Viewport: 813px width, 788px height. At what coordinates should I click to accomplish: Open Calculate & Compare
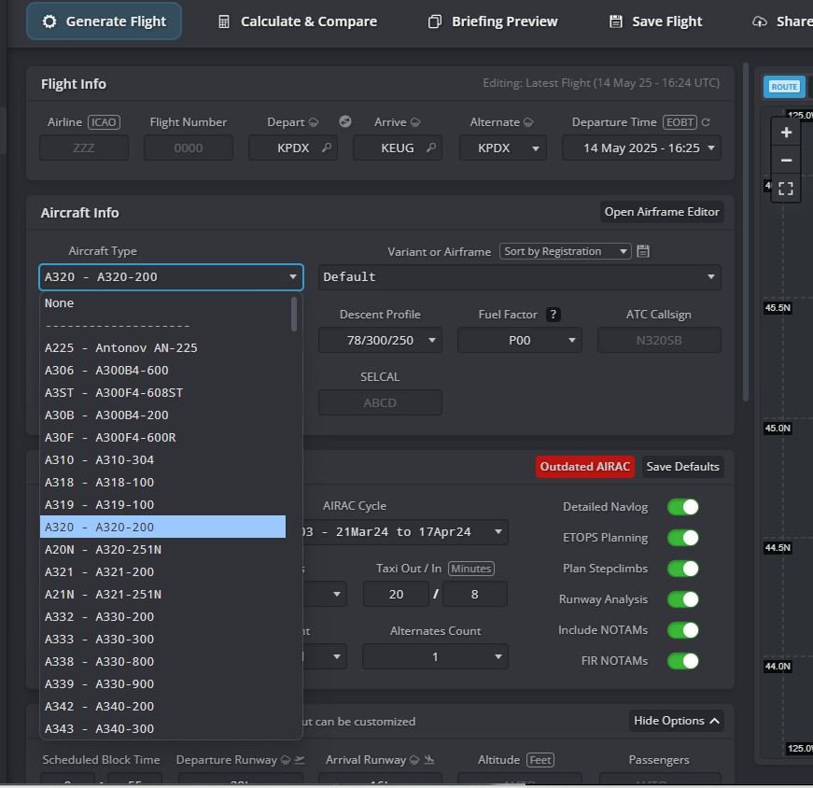click(x=298, y=21)
